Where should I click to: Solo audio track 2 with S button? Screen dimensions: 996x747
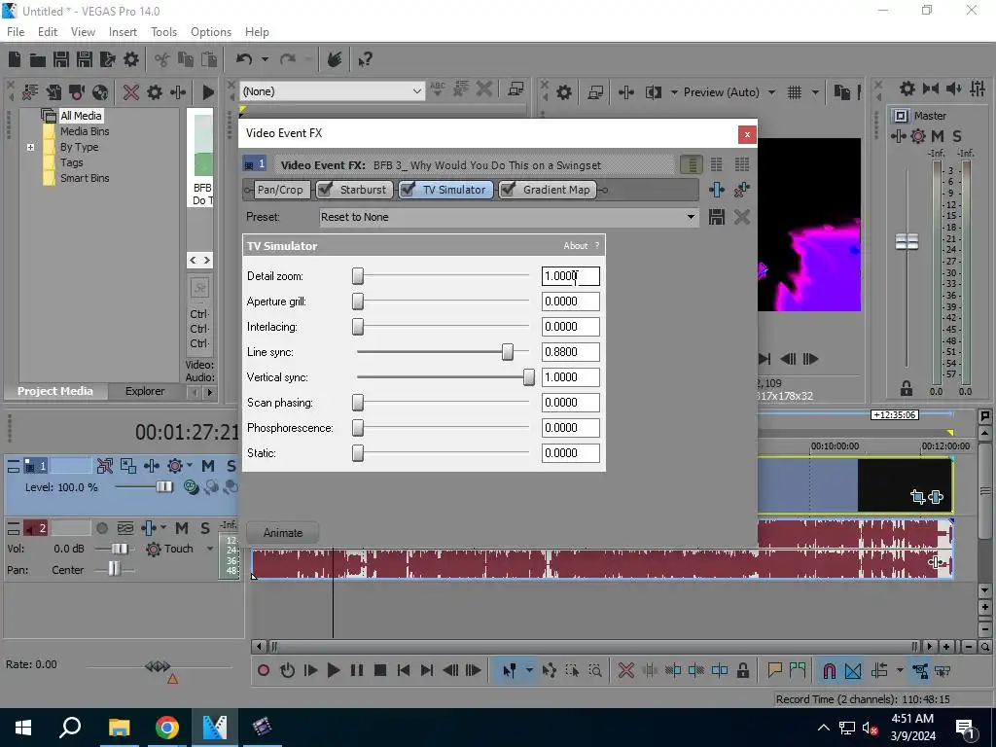tap(205, 528)
